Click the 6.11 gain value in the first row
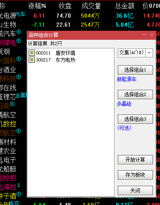Image resolution: width=160 pixels, height=205 pixels. point(39,16)
